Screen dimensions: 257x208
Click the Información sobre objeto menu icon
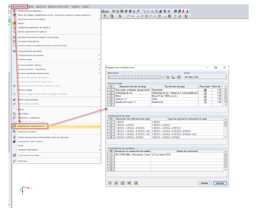pos(15,141)
